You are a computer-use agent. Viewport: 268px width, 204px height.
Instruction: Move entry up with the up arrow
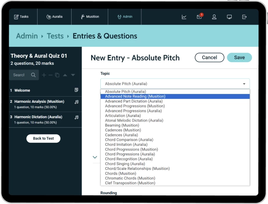point(65,75)
